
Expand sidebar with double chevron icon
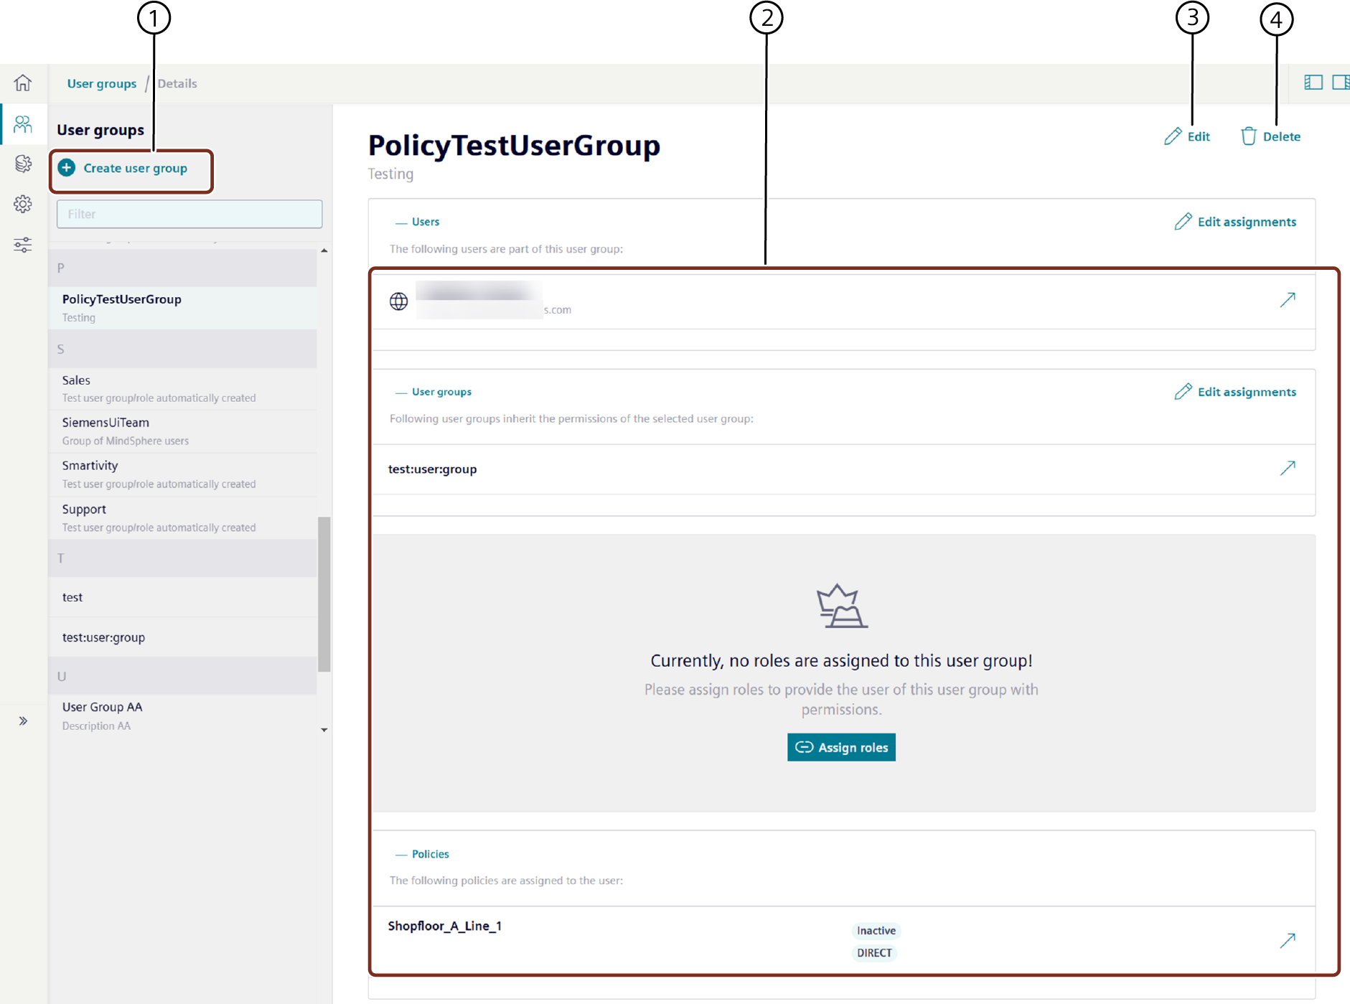point(23,721)
